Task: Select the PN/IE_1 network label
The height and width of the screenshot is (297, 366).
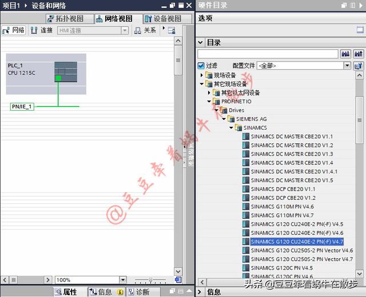Action: click(x=22, y=107)
